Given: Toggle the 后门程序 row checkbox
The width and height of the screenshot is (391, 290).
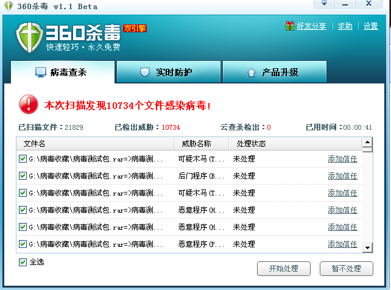Looking at the screenshot, I should [x=23, y=176].
